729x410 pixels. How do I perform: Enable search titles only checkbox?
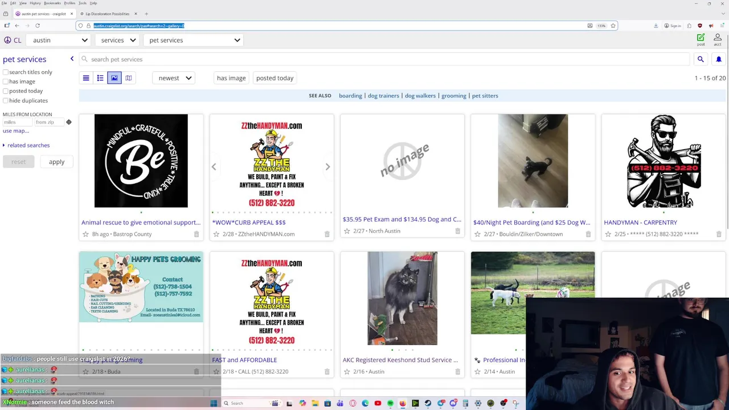pyautogui.click(x=6, y=72)
